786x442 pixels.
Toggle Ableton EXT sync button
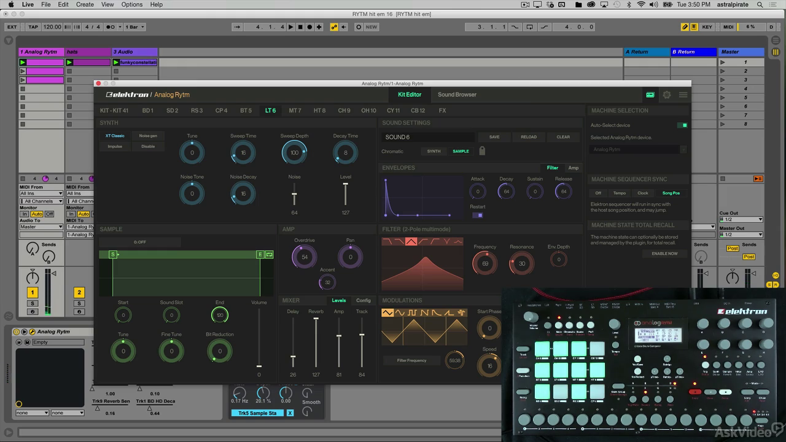12,27
